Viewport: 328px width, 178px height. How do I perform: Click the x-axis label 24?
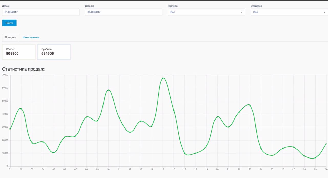pyautogui.click(x=261, y=169)
